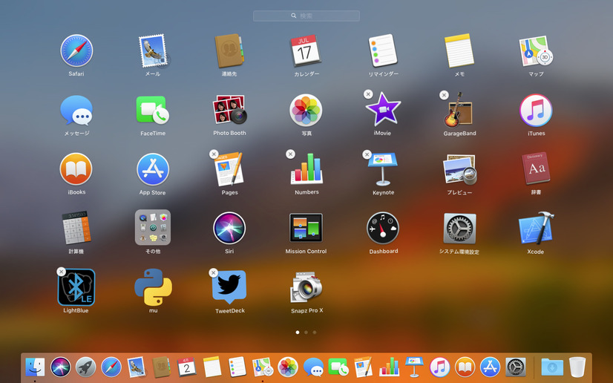Open Keynote from the Launchpad grid

point(383,169)
